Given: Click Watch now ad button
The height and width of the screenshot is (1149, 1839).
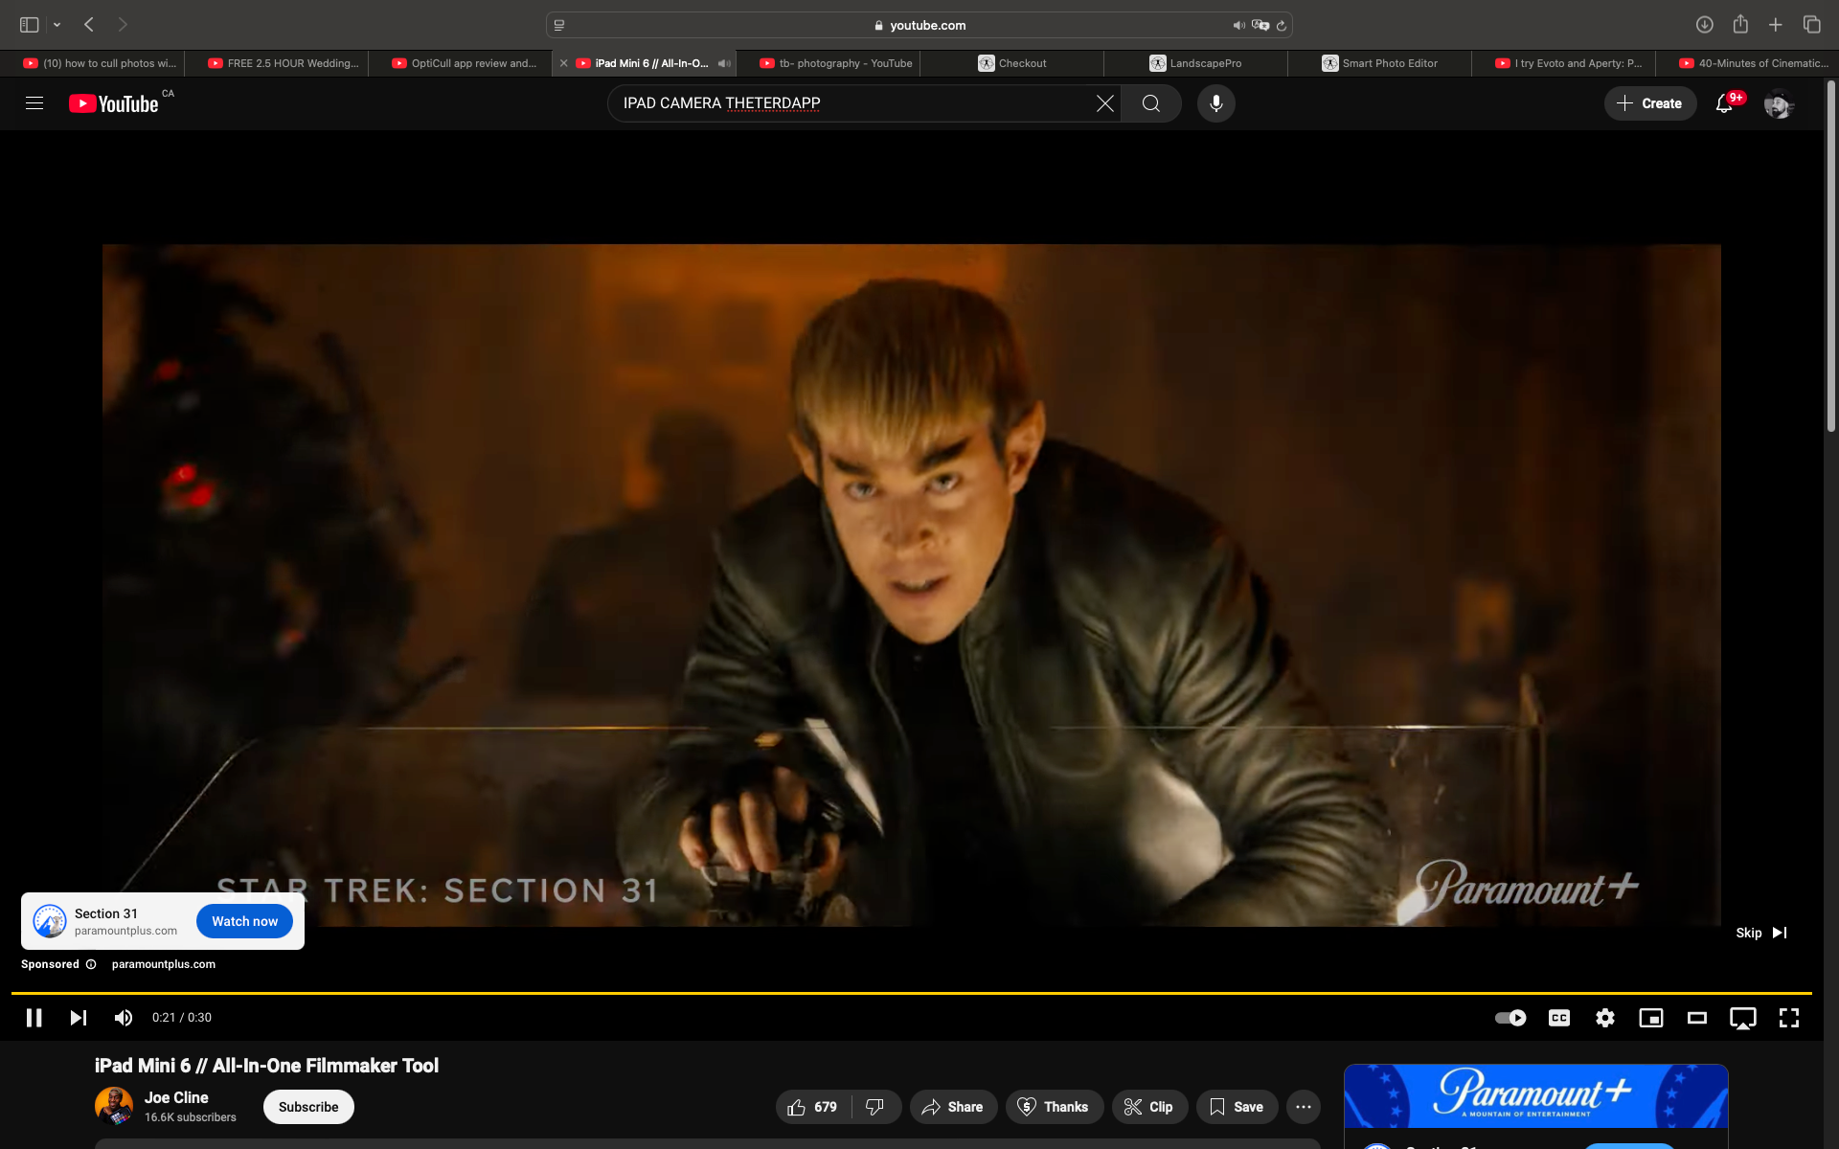Looking at the screenshot, I should [x=244, y=921].
